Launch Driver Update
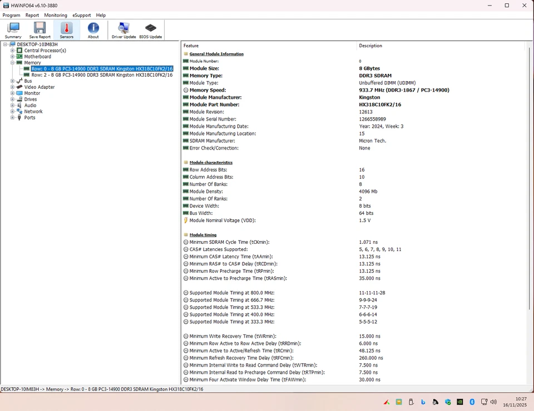Screen dimensions: 534x411 coord(123,29)
